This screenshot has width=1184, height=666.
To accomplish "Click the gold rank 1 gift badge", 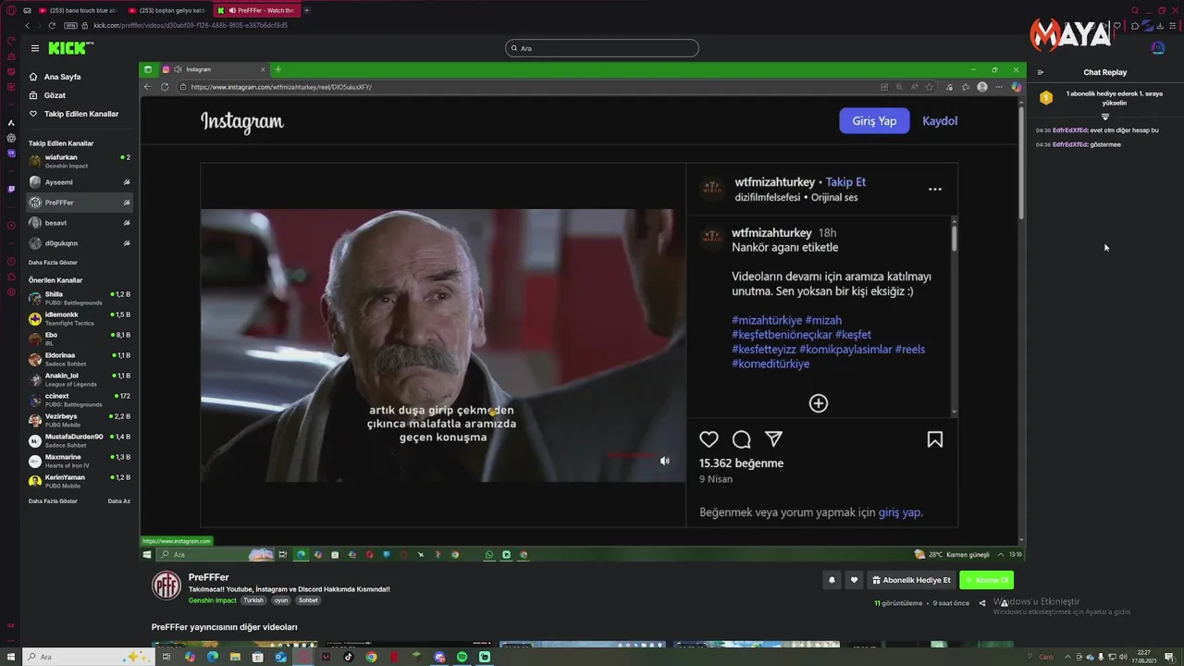I will tap(1046, 97).
